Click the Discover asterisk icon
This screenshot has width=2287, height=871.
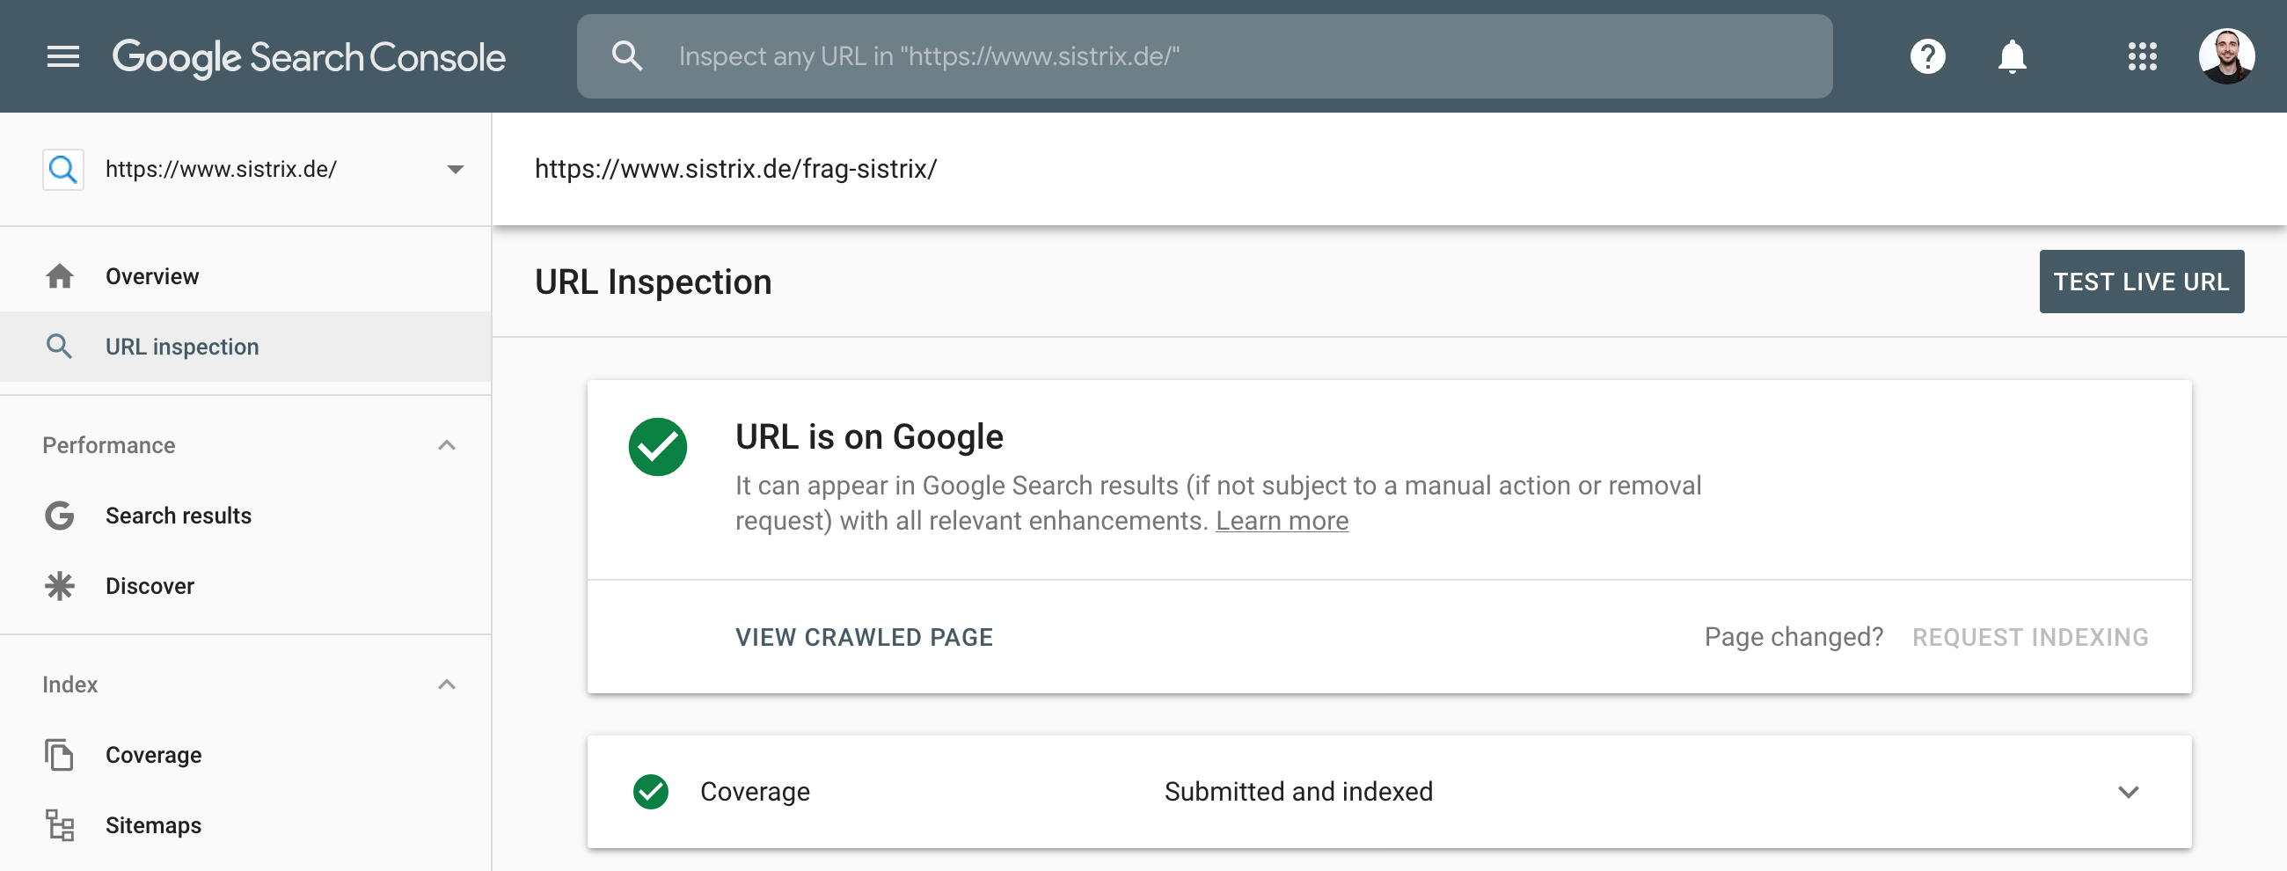(60, 586)
